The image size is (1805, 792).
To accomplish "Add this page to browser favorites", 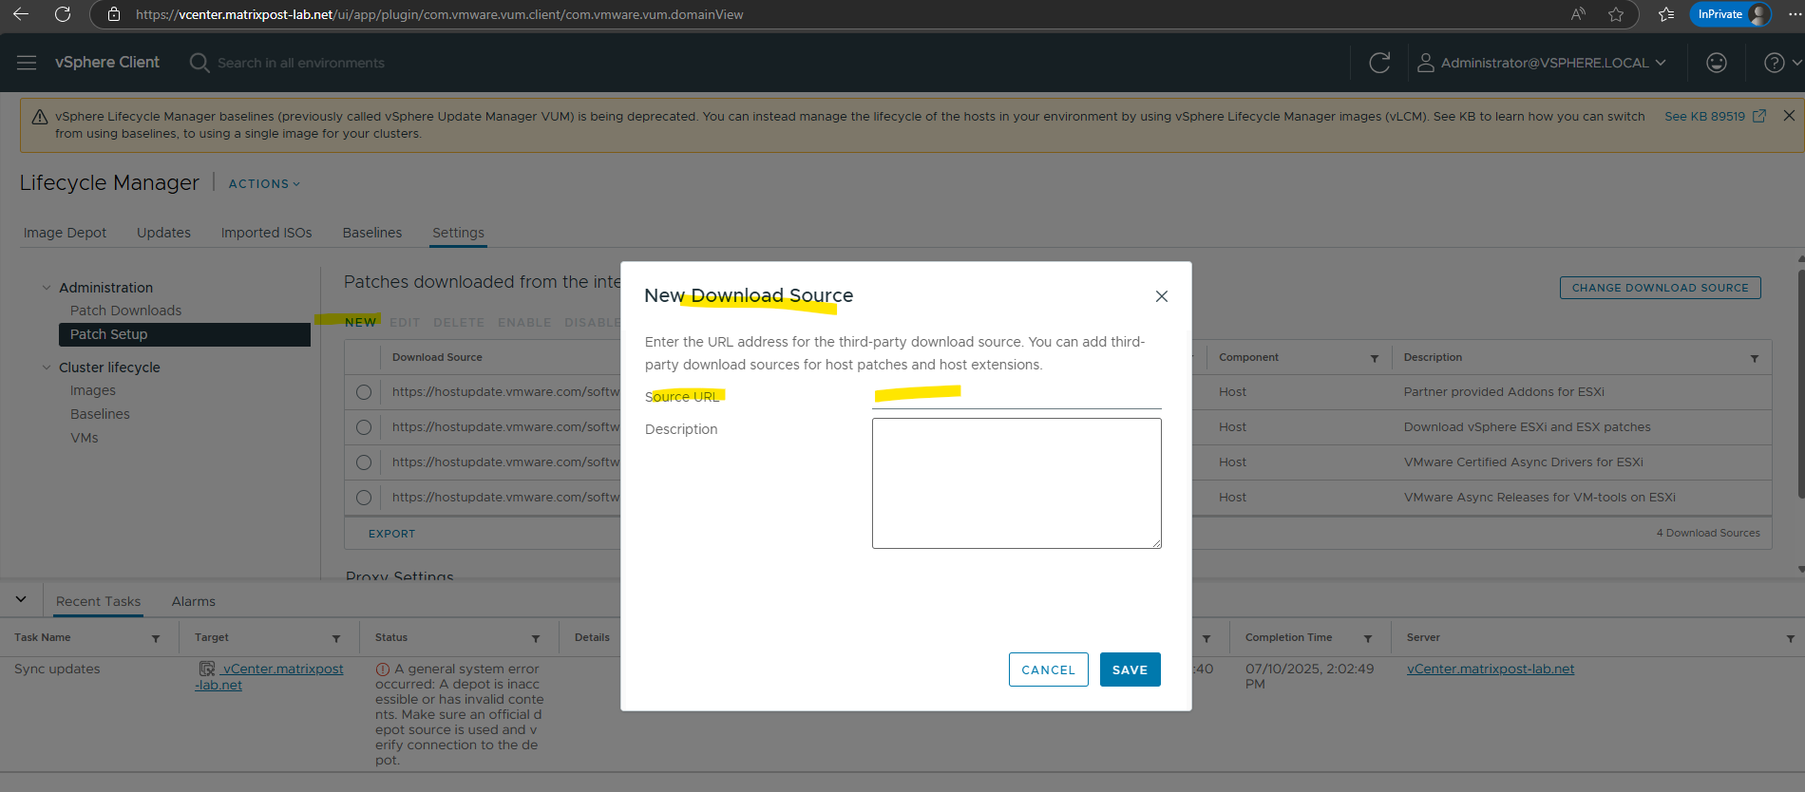I will pos(1616,14).
